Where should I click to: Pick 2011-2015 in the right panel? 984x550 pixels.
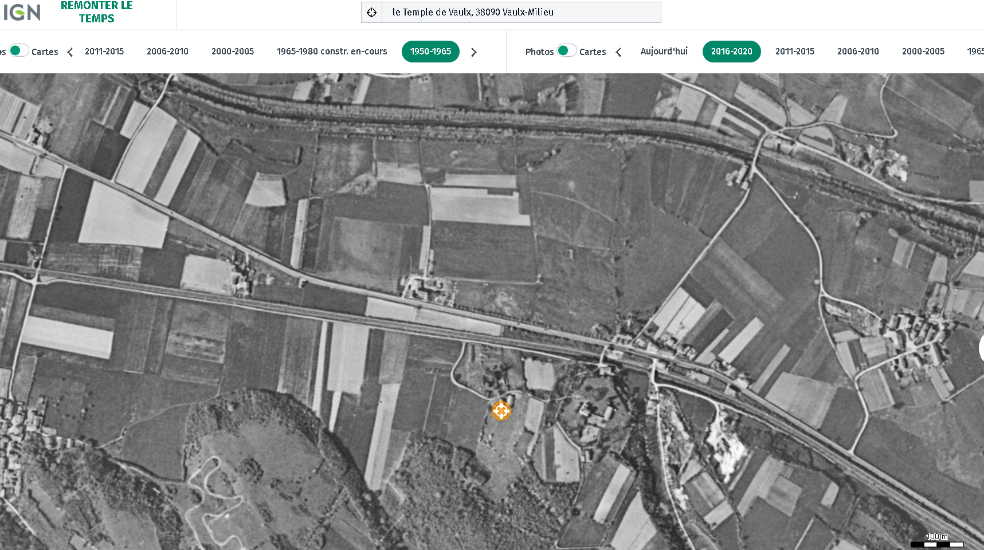click(794, 52)
